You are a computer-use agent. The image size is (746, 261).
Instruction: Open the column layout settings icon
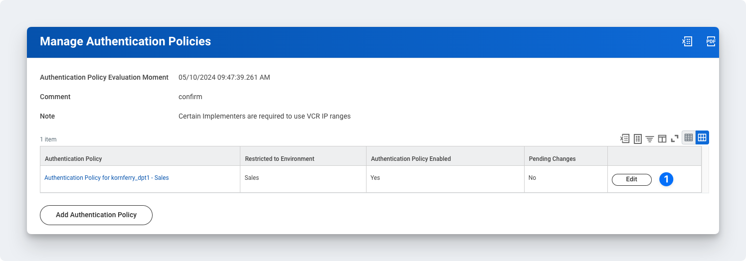[x=662, y=138]
